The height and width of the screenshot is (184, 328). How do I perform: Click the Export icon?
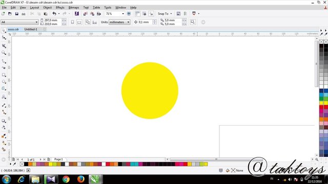[92, 14]
